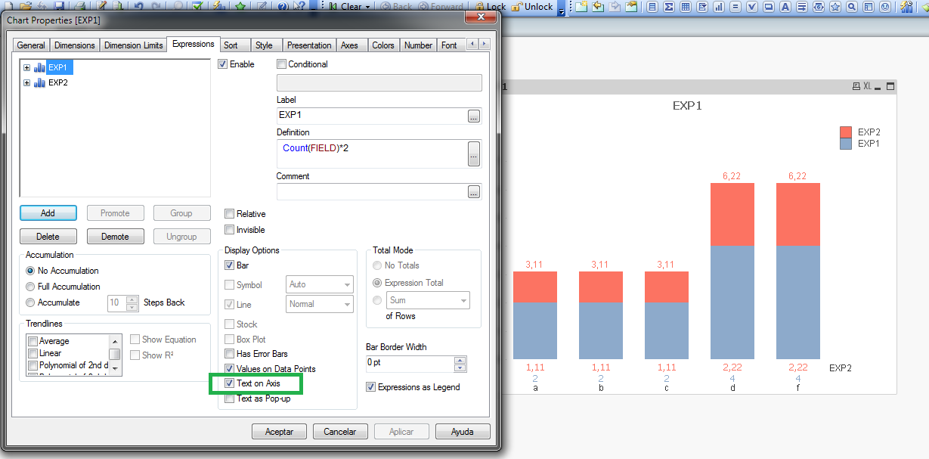Click the Time Chart Wizard icon
Screen dimensions: 929x459
point(907,7)
